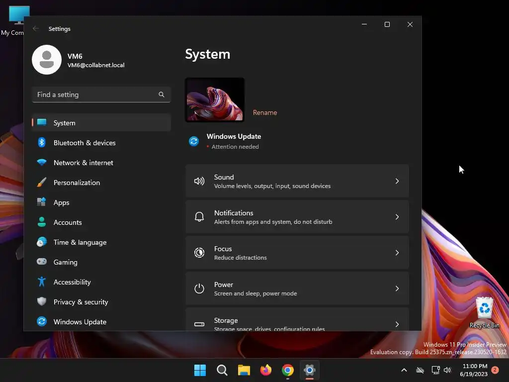The width and height of the screenshot is (509, 382).
Task: Expand Sound settings via its chevron
Action: [x=397, y=181]
